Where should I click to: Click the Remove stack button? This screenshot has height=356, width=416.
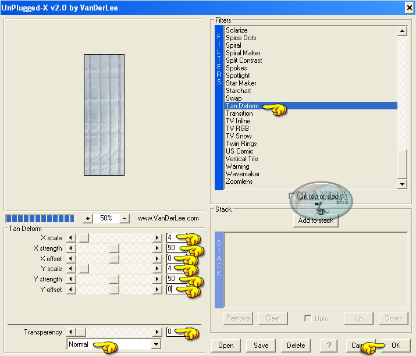pos(238,318)
